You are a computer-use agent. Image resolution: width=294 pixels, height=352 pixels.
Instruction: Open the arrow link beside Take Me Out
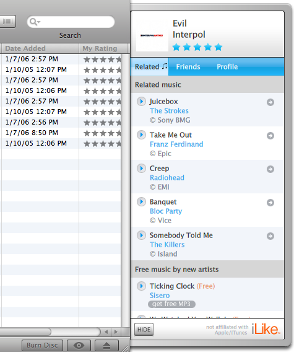[270, 136]
